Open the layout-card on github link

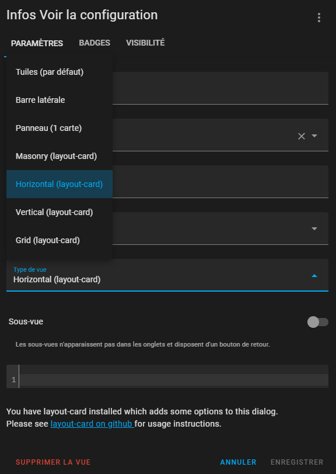(x=92, y=424)
